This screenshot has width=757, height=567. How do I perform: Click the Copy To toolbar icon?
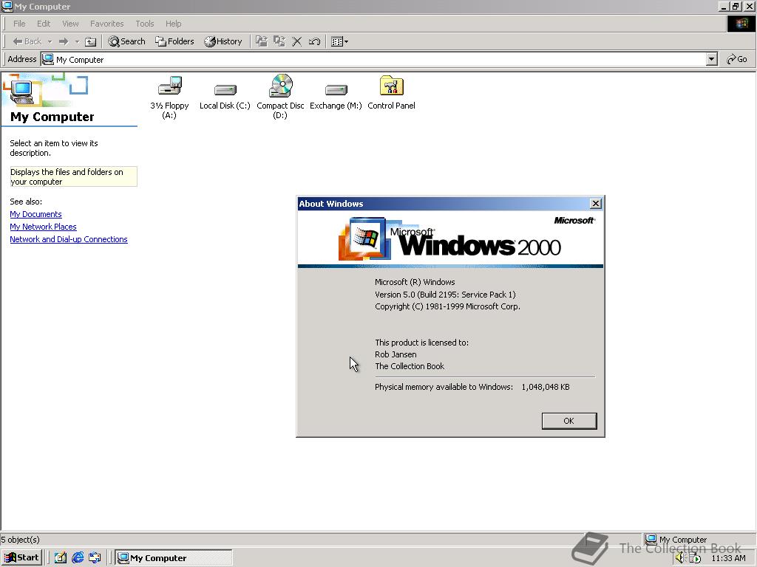click(x=279, y=41)
